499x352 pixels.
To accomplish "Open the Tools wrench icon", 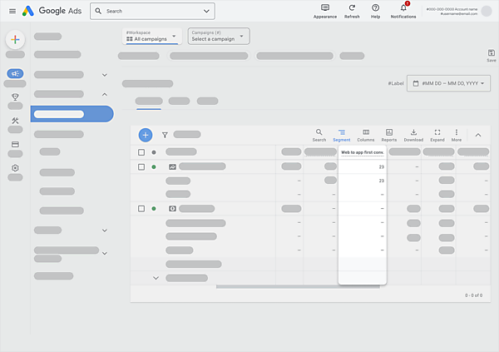I will point(15,121).
